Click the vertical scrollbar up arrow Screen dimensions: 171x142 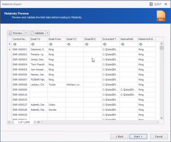(162, 44)
